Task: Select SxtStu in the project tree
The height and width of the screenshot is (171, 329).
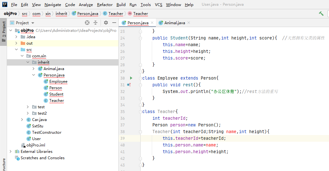Action: click(38, 126)
